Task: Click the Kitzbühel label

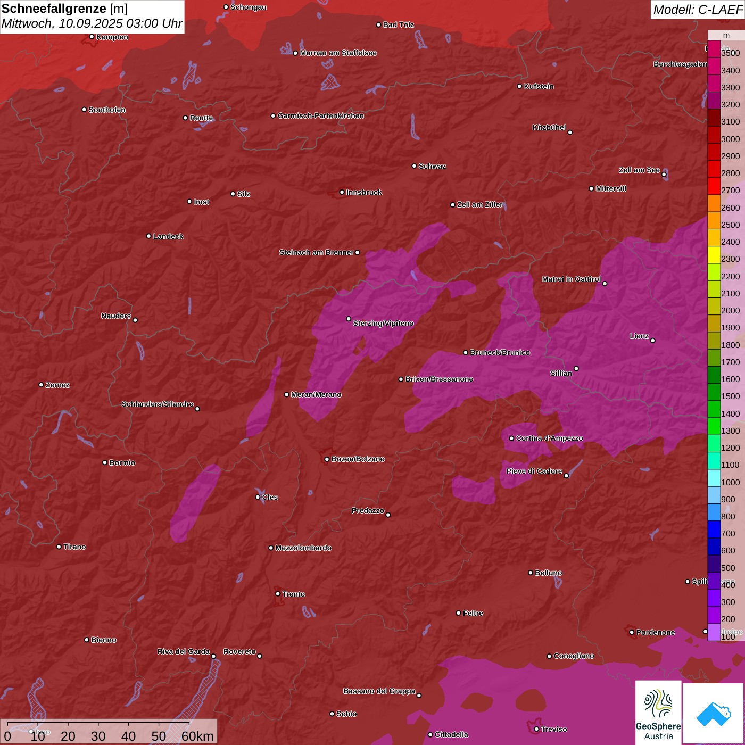Action: [549, 127]
